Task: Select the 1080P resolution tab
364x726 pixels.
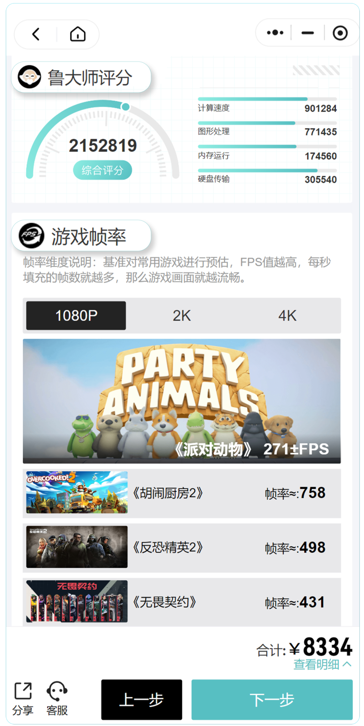Action: point(76,316)
